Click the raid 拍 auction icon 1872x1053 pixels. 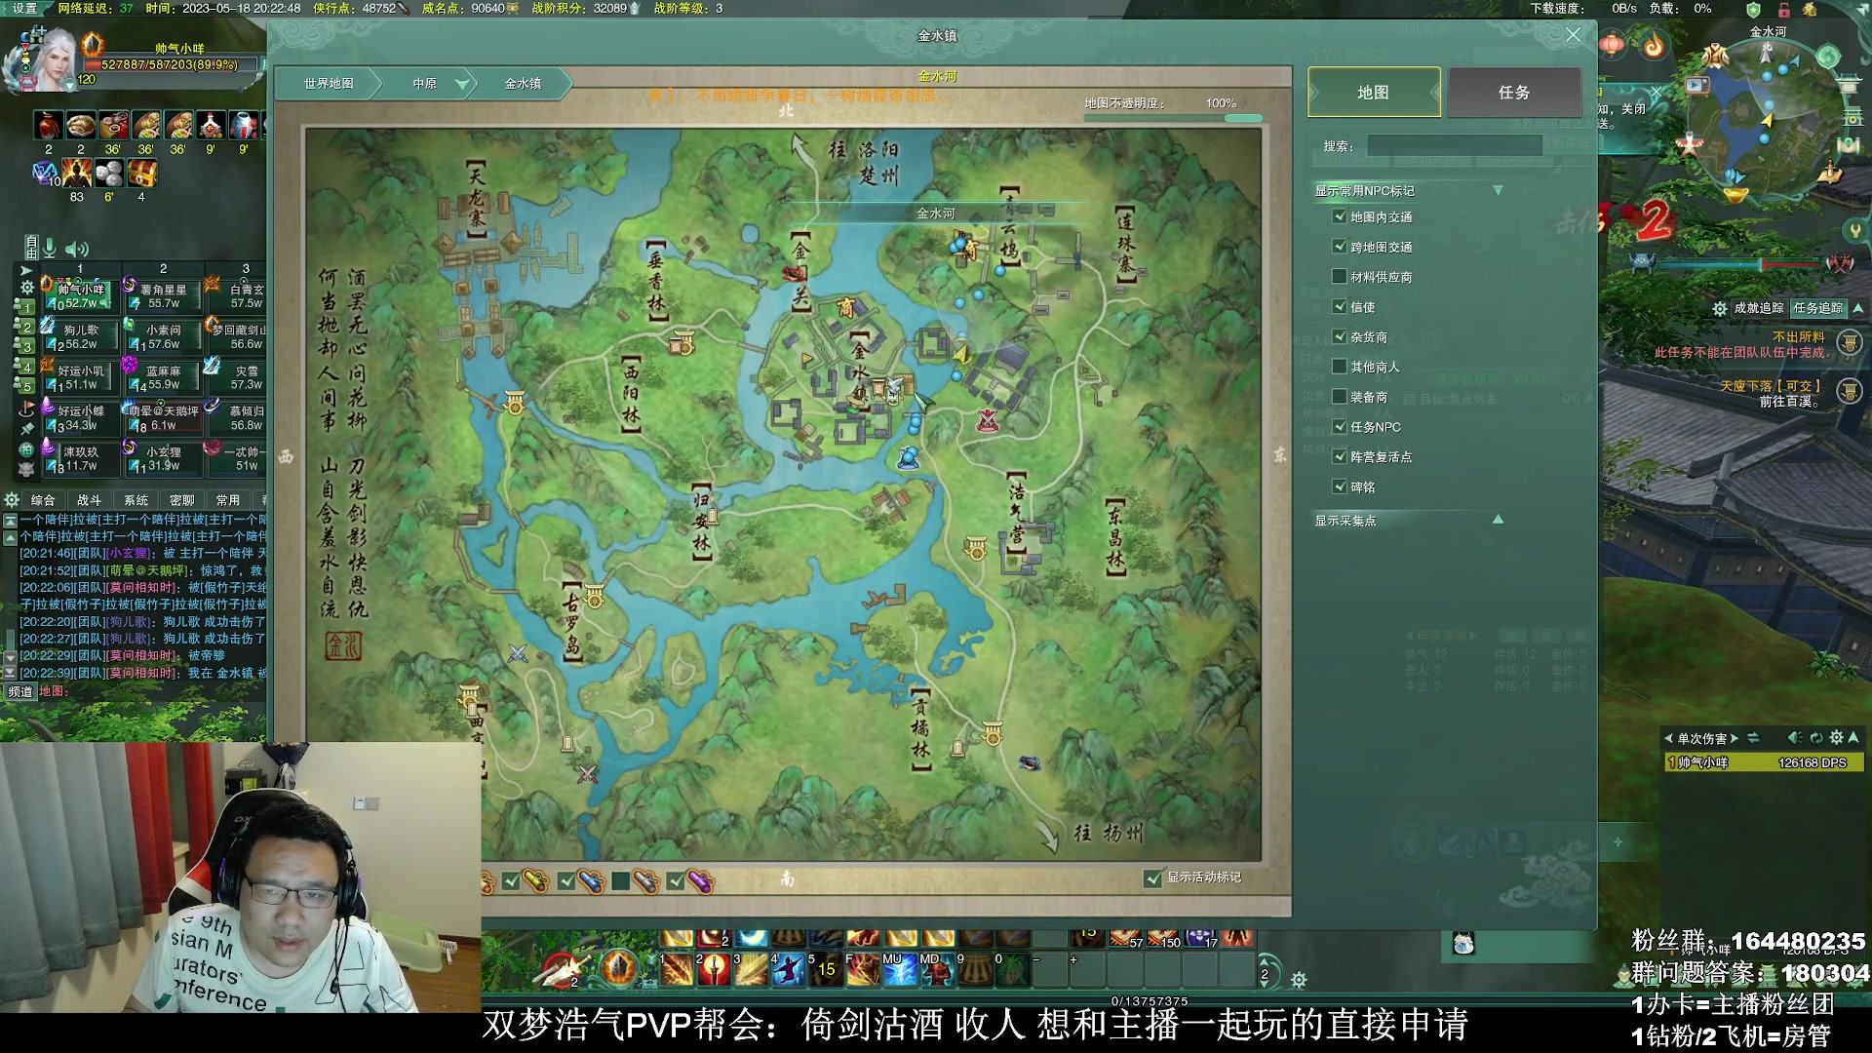click(26, 448)
